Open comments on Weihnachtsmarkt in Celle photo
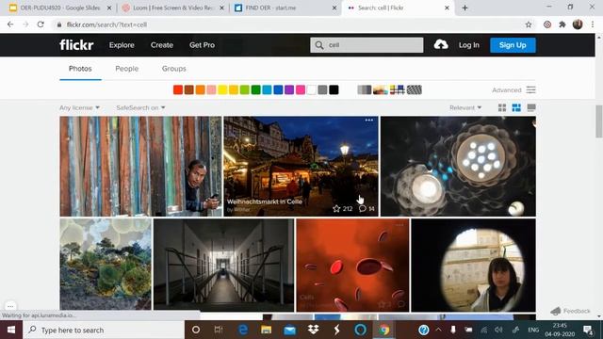 pyautogui.click(x=362, y=209)
